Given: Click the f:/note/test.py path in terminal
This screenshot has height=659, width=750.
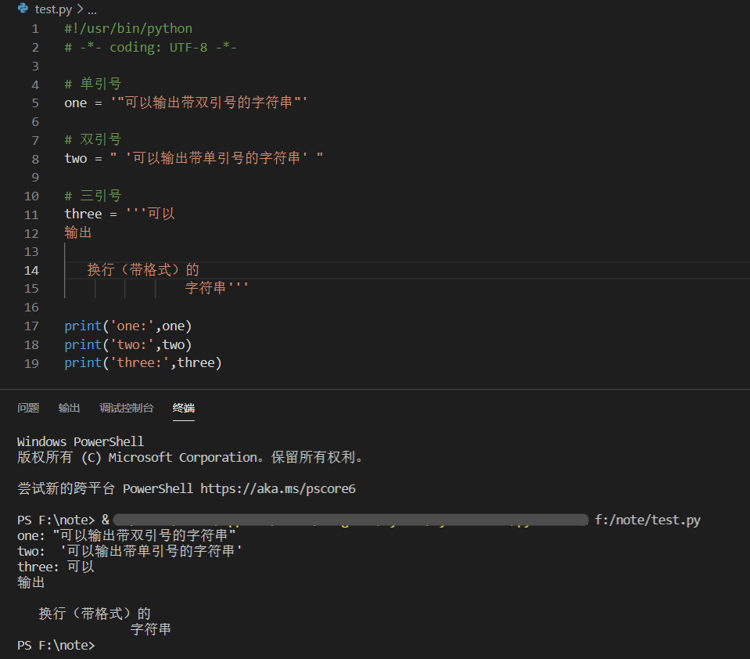Looking at the screenshot, I should click(x=647, y=520).
